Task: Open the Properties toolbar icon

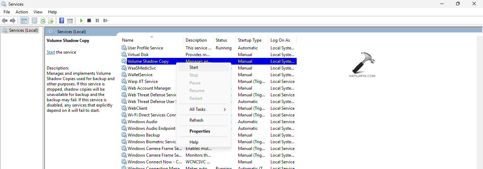Action: coord(34,20)
